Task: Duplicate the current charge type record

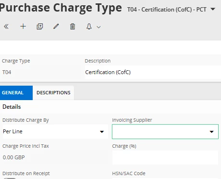Action: (x=40, y=26)
